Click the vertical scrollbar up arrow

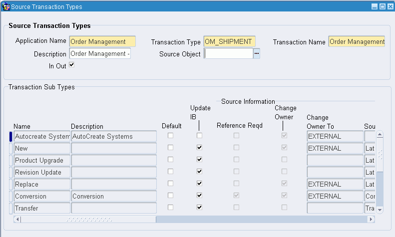tap(380, 135)
